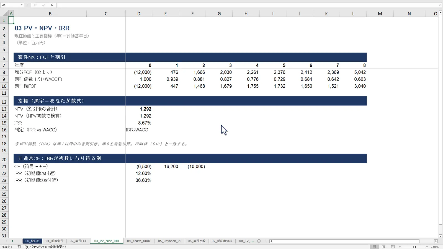Adjust the zoom slider handle
443x249 pixels.
pyautogui.click(x=415, y=247)
